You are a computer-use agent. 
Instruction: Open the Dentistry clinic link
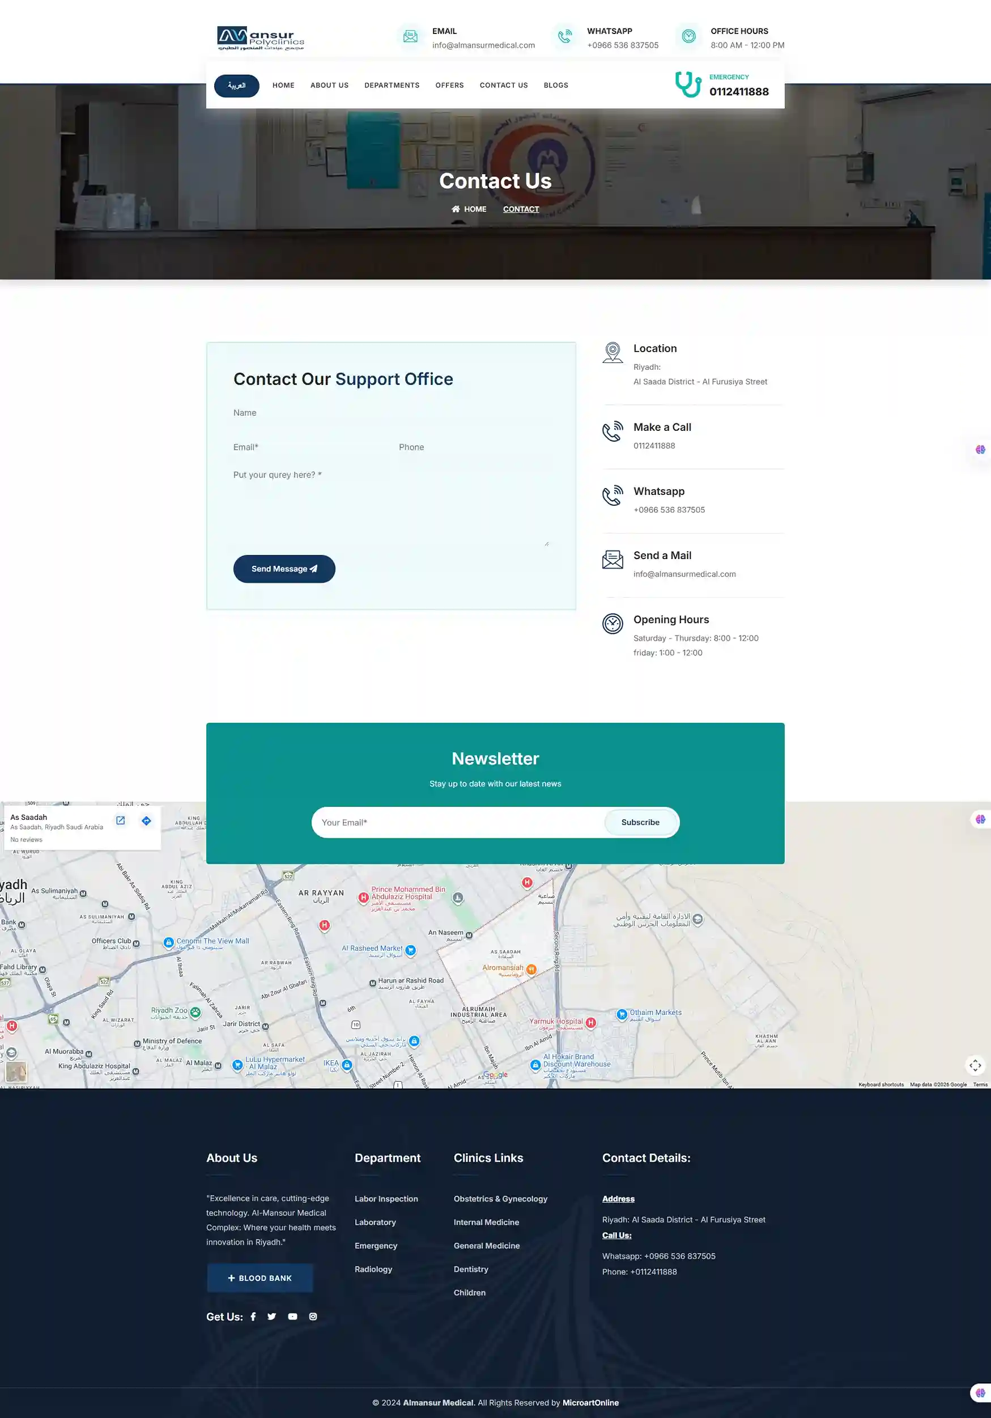pos(471,1268)
